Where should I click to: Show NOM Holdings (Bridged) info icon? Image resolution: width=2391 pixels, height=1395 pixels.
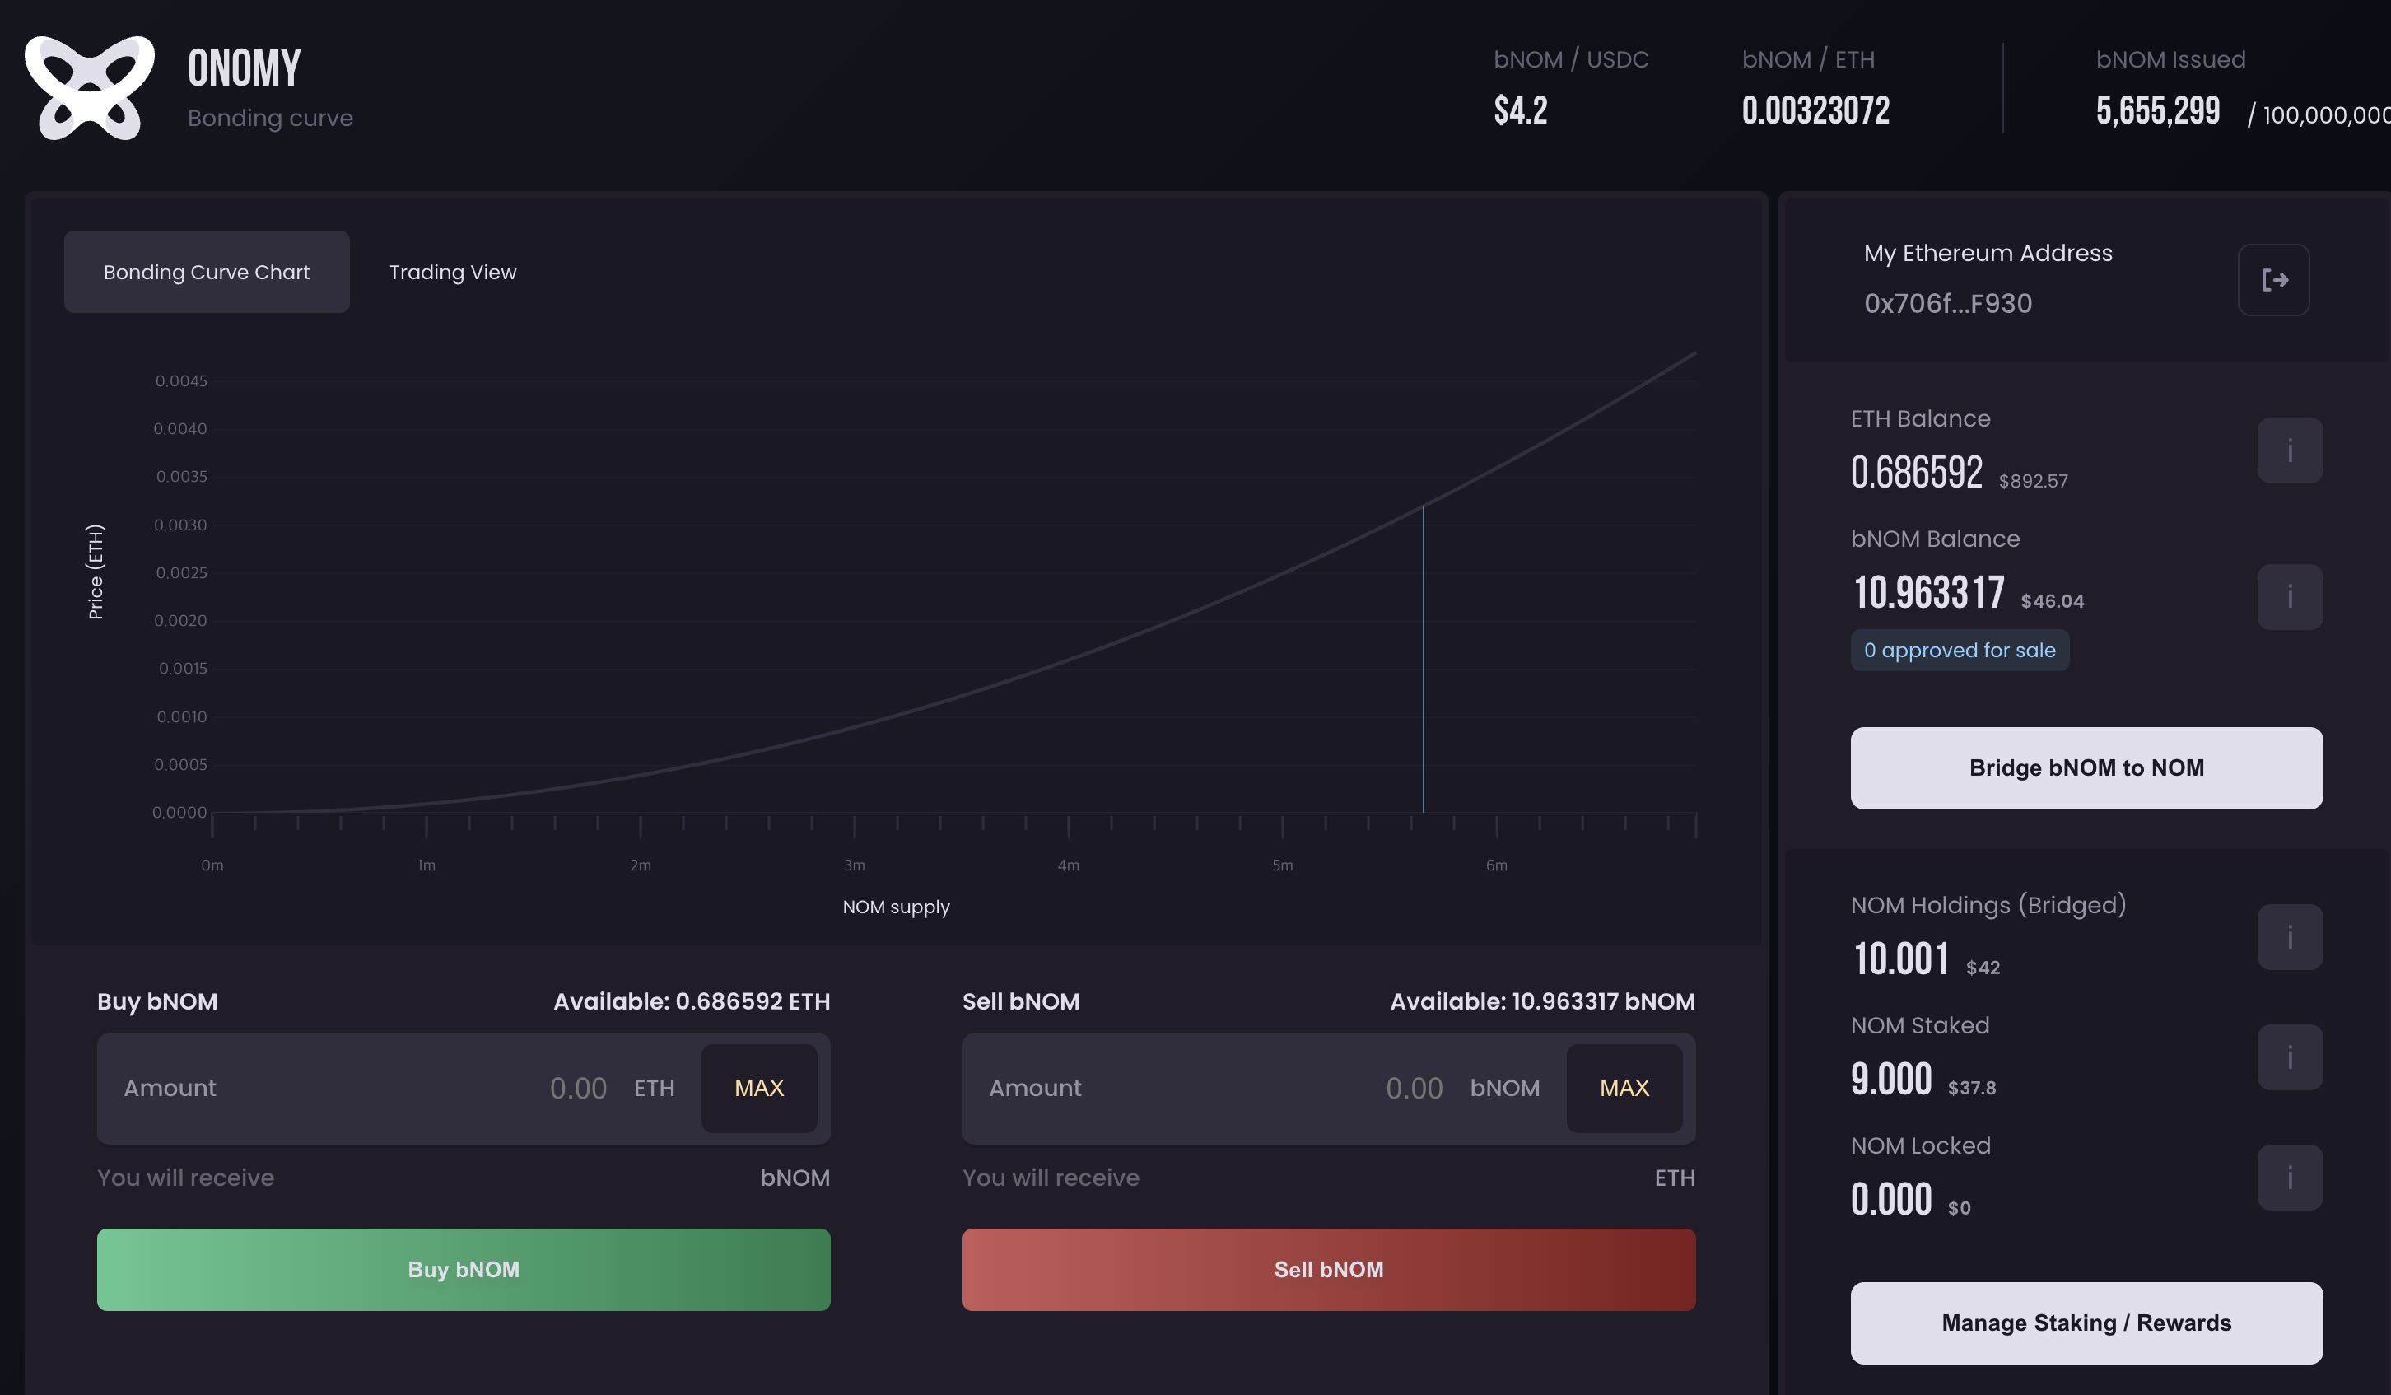(x=2290, y=938)
